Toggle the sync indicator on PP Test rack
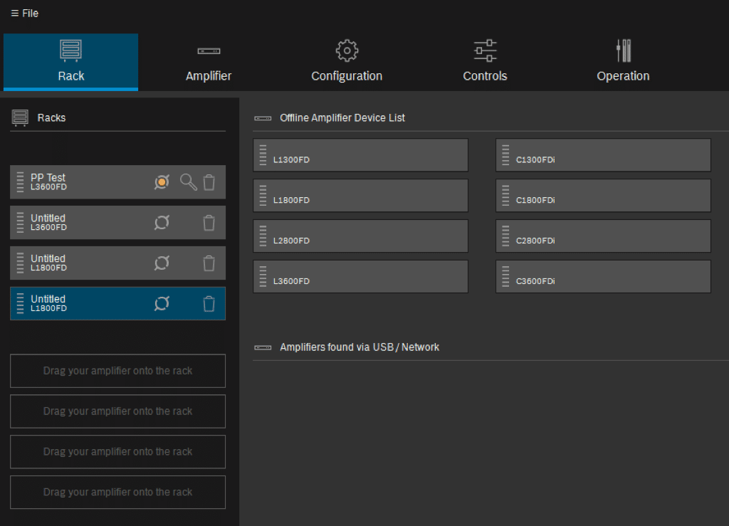Image resolution: width=729 pixels, height=526 pixels. [x=162, y=182]
